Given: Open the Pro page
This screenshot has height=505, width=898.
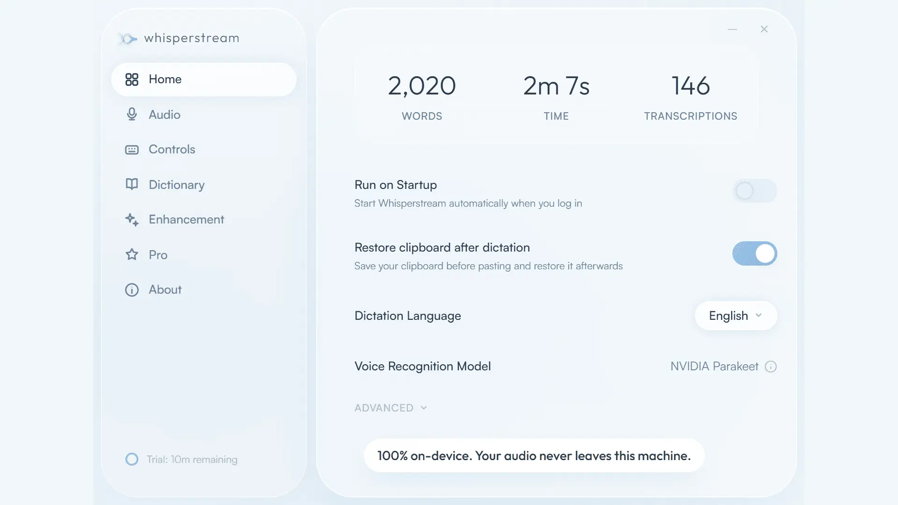Looking at the screenshot, I should [x=204, y=255].
